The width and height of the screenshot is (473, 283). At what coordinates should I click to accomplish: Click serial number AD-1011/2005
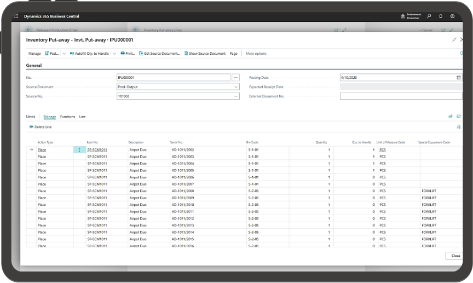(x=183, y=170)
